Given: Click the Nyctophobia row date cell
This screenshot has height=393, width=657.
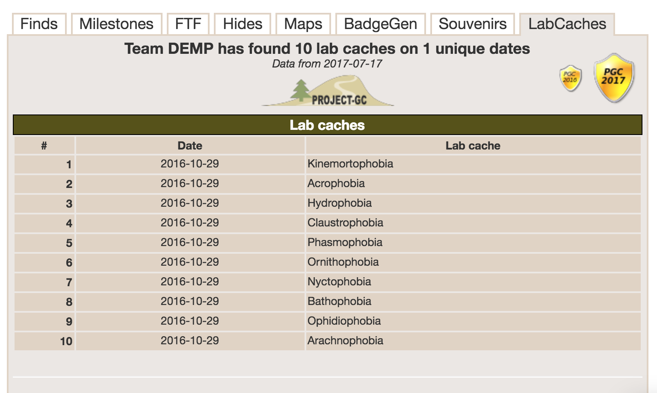Looking at the screenshot, I should 190,282.
